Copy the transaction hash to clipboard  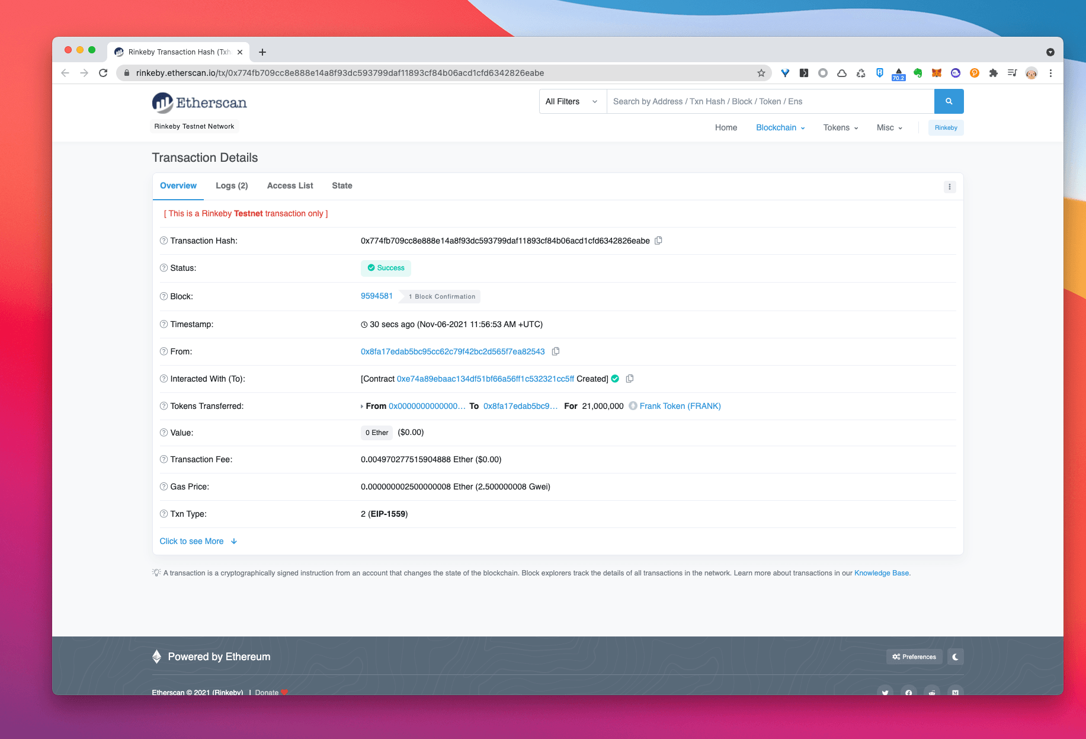[658, 241]
